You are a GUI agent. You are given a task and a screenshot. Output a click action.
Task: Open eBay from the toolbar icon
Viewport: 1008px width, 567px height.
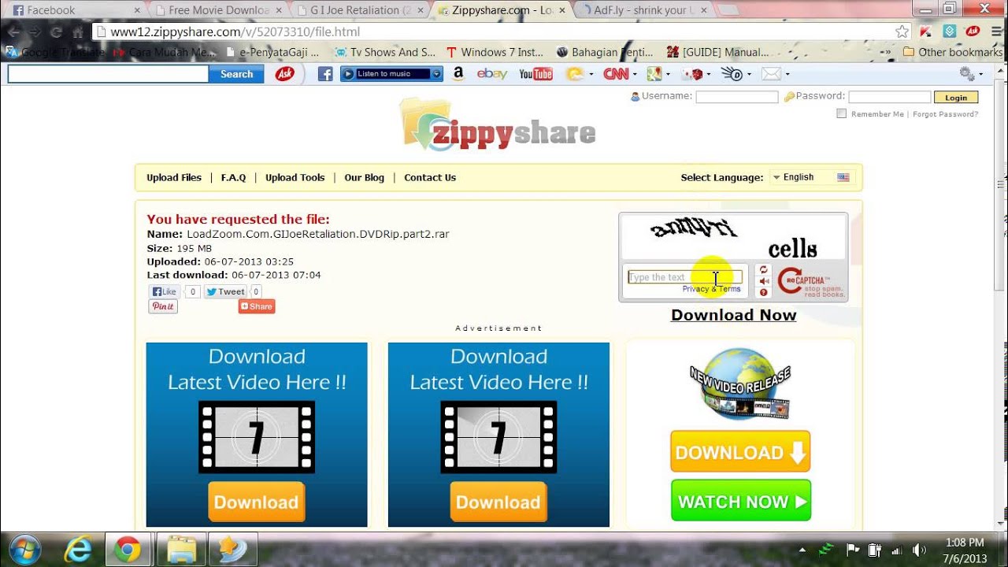[x=492, y=74]
